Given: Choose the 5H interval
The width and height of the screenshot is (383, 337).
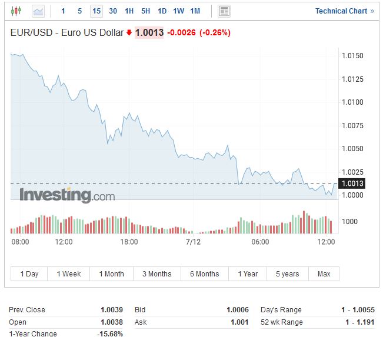Looking at the screenshot, I should [x=146, y=11].
